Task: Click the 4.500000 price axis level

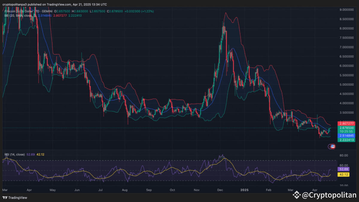Action: click(347, 94)
